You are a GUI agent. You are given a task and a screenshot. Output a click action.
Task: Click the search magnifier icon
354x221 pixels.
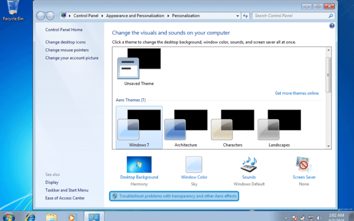331,16
